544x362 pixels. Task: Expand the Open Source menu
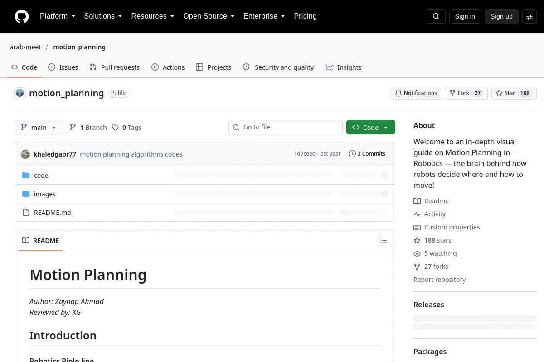click(x=209, y=16)
